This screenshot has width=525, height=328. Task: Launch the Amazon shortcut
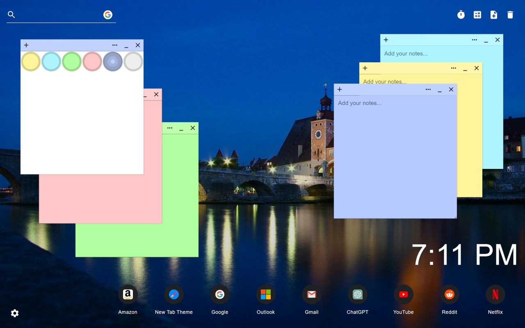[128, 295]
